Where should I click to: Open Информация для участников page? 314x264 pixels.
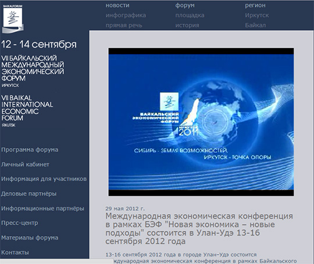click(44, 179)
